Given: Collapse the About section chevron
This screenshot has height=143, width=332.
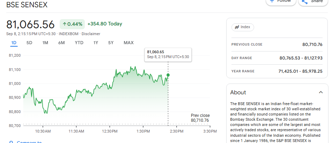Looking at the screenshot, I should click(321, 92).
